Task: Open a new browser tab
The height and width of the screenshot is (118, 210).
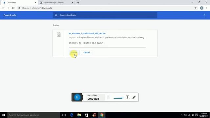Action: 78,3
